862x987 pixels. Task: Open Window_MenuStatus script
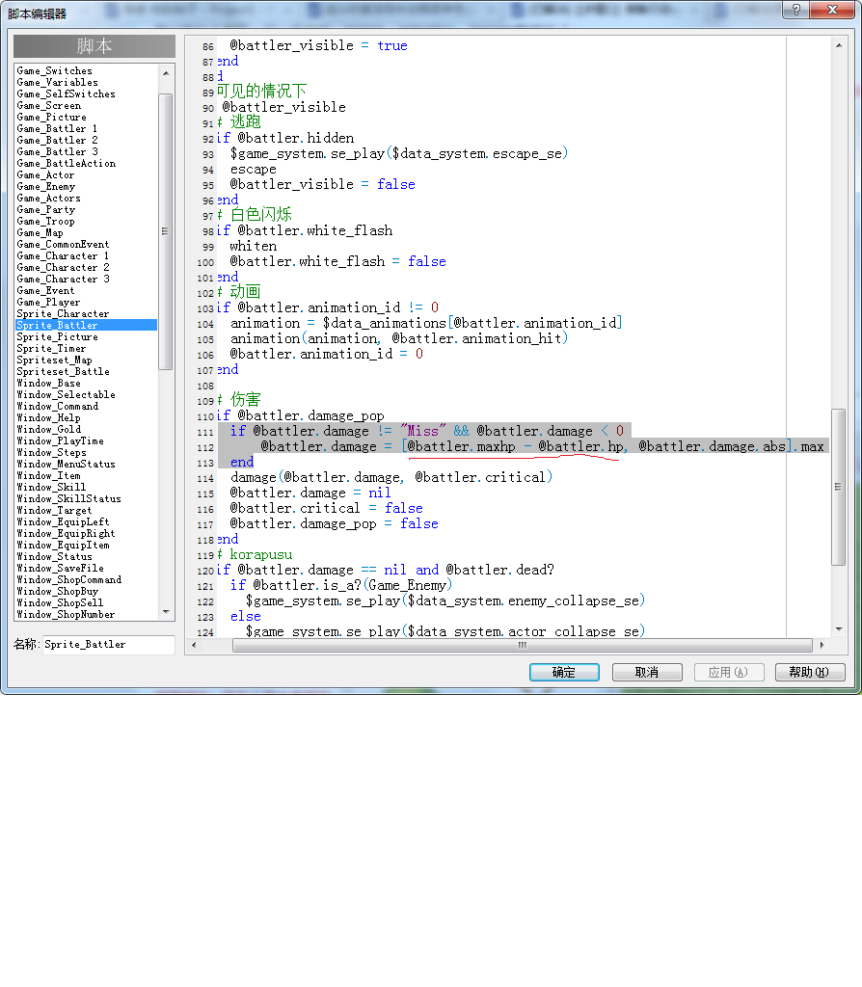pyautogui.click(x=67, y=464)
